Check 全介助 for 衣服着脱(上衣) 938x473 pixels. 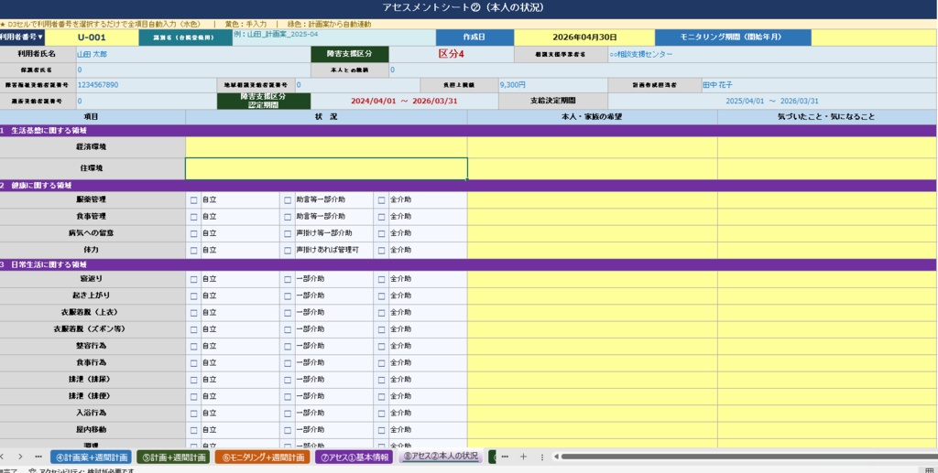(381, 312)
